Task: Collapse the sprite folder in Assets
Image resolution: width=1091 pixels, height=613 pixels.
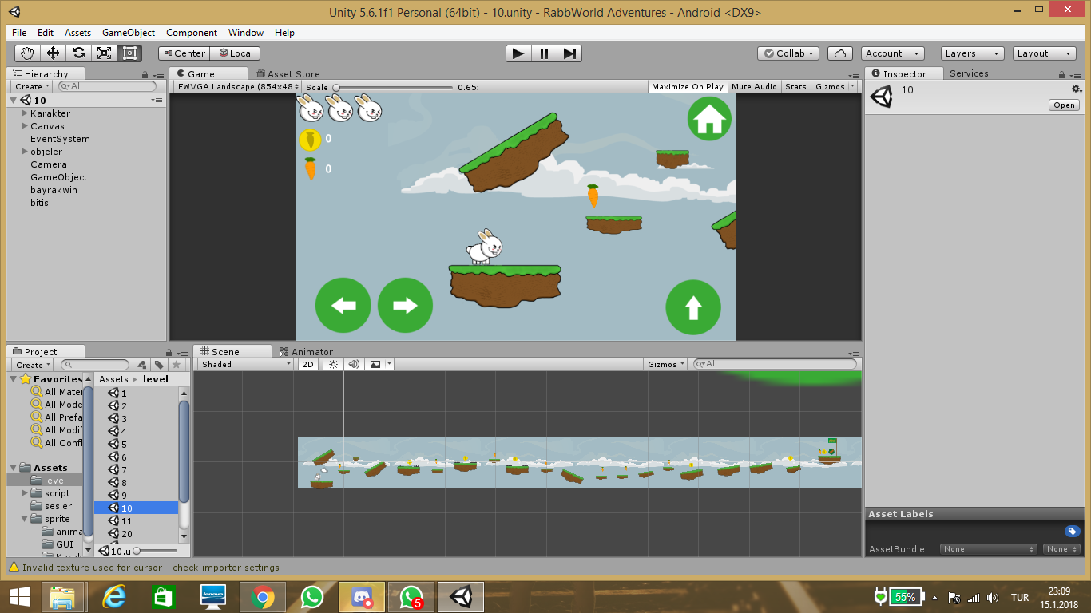Action: pyautogui.click(x=25, y=519)
